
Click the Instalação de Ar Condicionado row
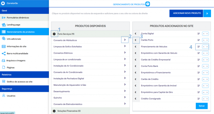click(x=90, y=66)
